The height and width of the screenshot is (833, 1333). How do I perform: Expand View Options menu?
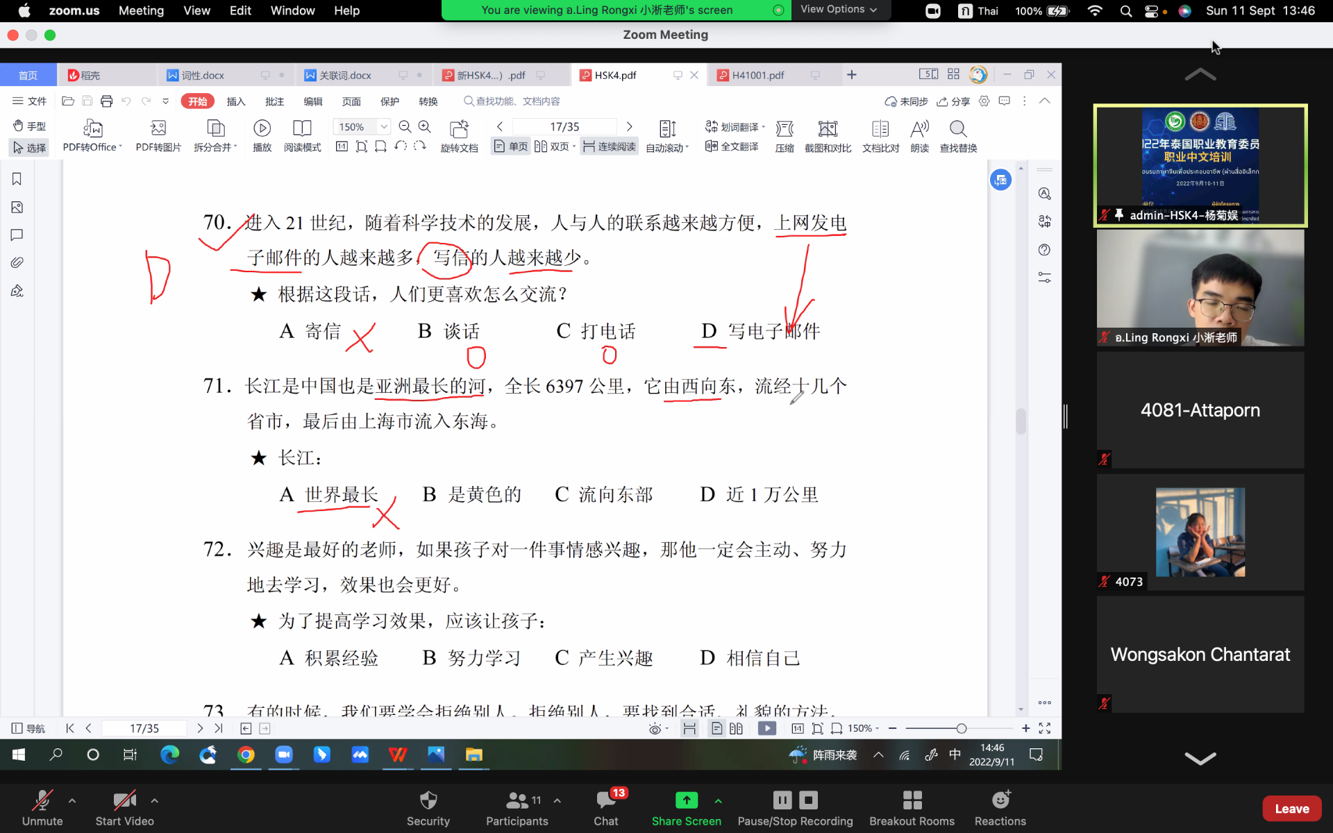(839, 10)
